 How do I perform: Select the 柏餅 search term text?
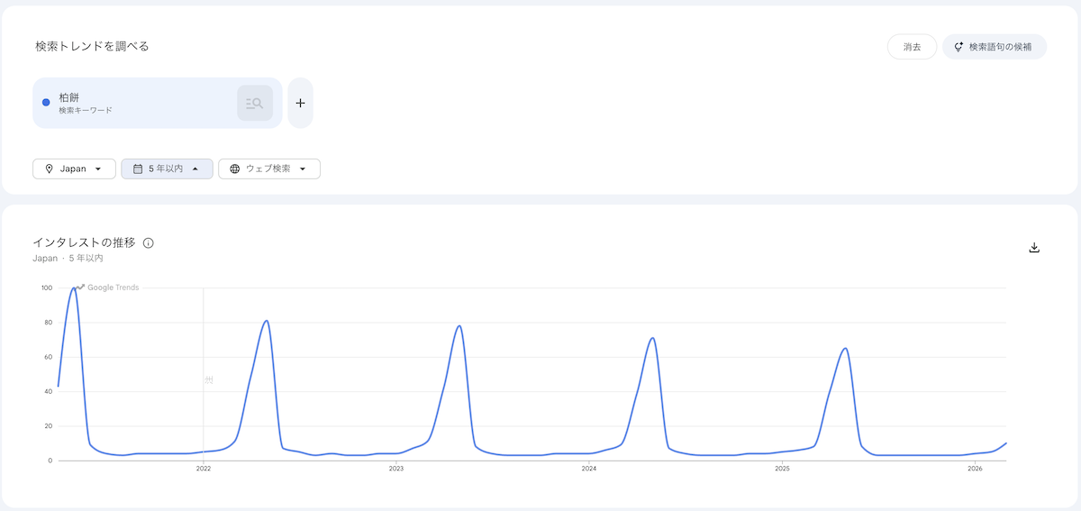coord(69,96)
